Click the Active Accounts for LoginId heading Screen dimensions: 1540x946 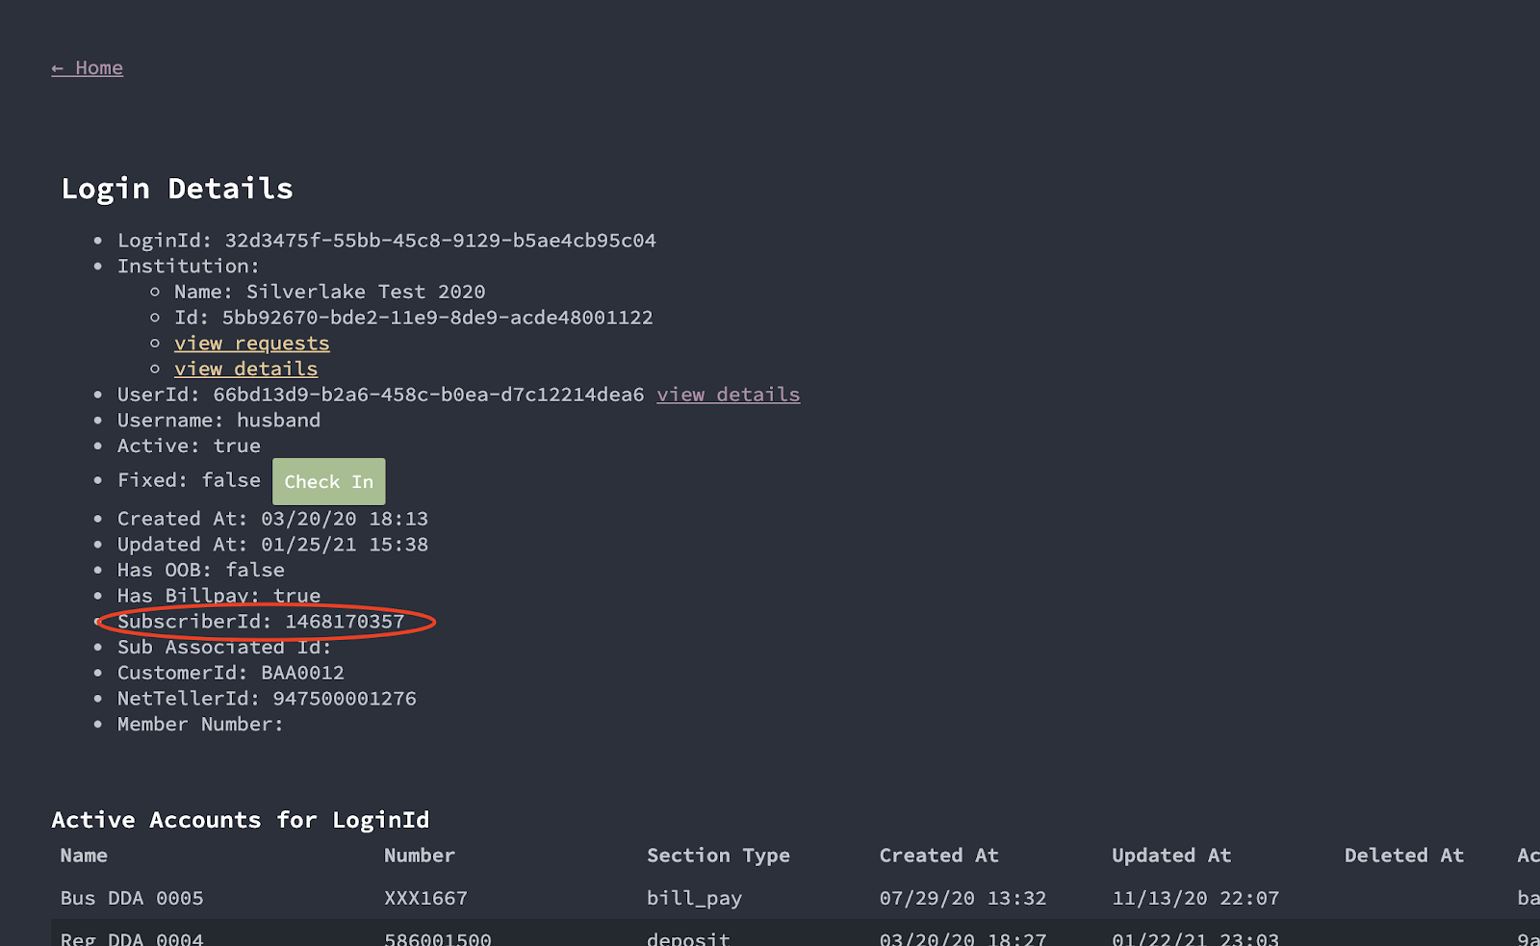pyautogui.click(x=241, y=820)
